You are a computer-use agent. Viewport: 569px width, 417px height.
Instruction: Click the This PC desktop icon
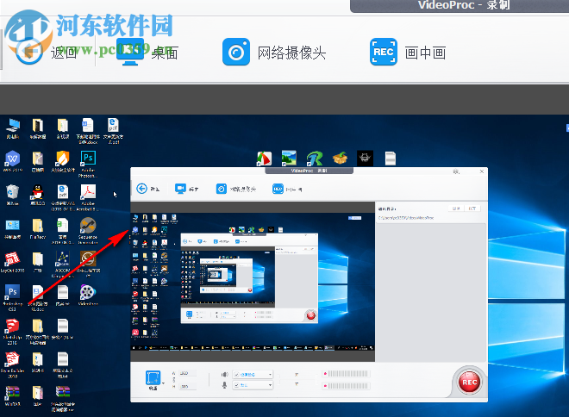click(13, 128)
